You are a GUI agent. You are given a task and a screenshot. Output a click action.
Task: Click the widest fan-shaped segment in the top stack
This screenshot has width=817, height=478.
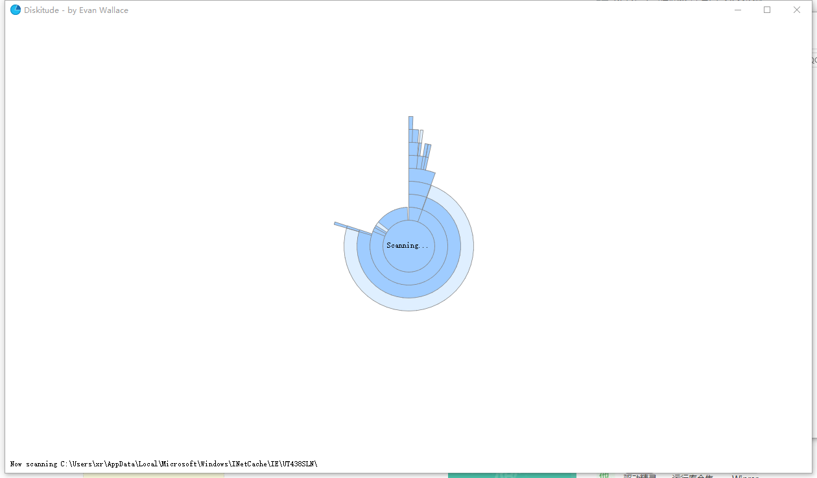point(420,176)
